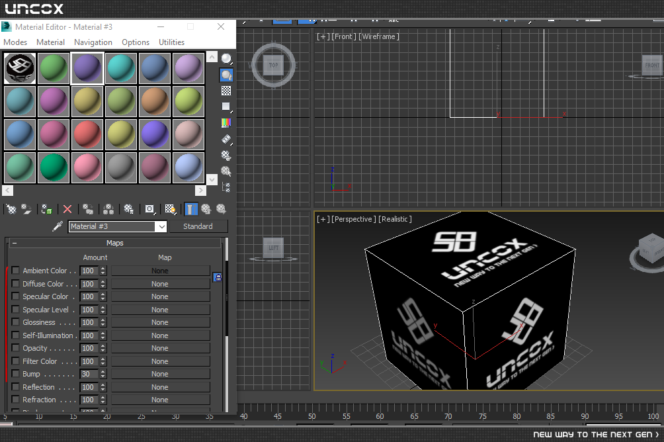Toggle the ambient-diffuse map lock icon

pos(217,277)
